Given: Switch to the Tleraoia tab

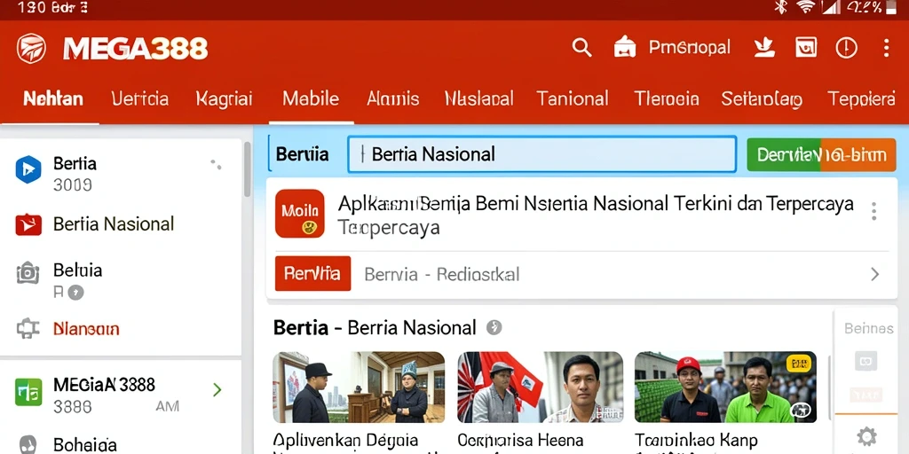Looking at the screenshot, I should (x=666, y=98).
